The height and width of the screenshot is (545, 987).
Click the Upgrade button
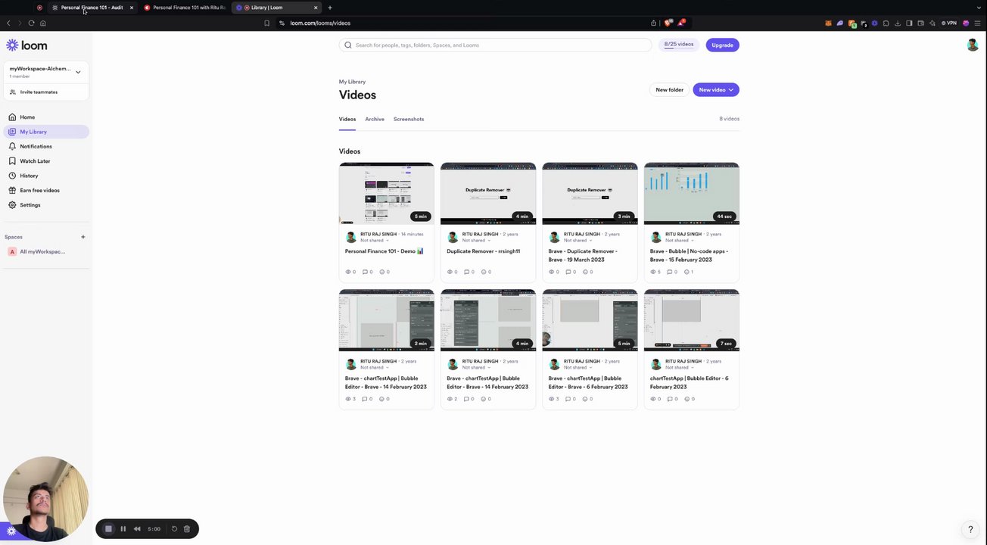click(722, 45)
